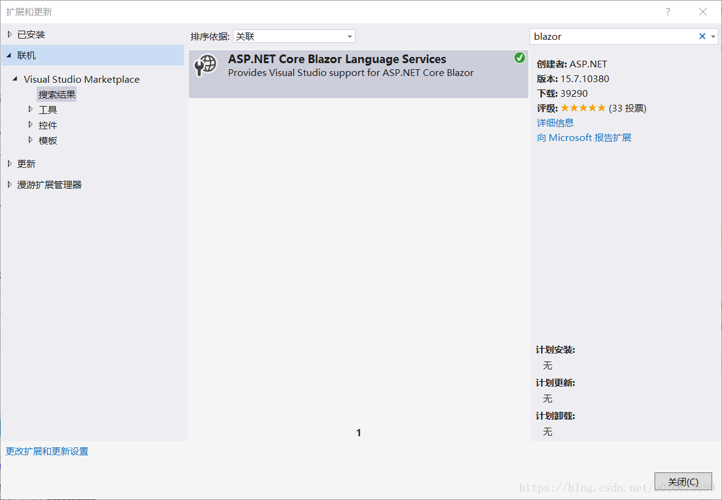Expand the 已安装 tree node
The height and width of the screenshot is (500, 722).
point(10,34)
